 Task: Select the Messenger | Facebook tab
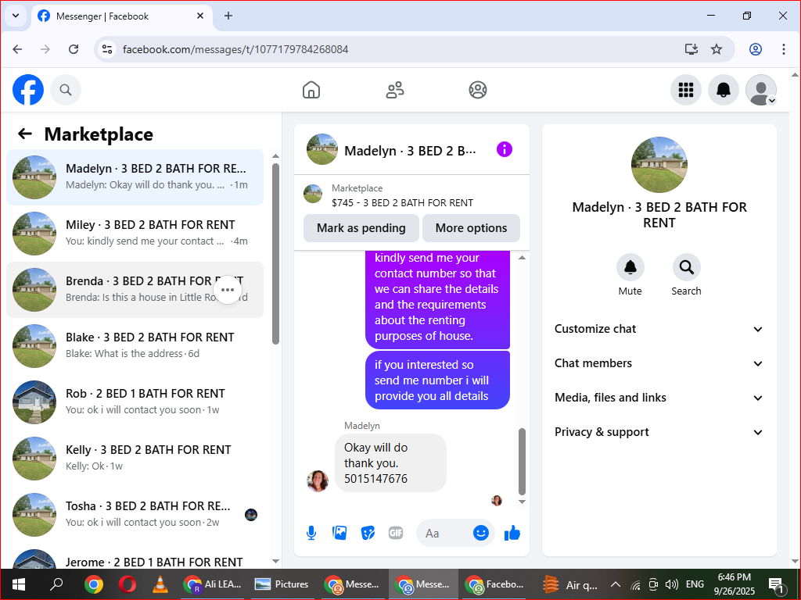coord(121,16)
